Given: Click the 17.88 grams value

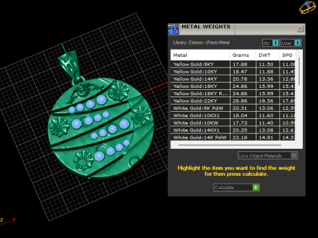Looking at the screenshot, I should pyautogui.click(x=240, y=64).
